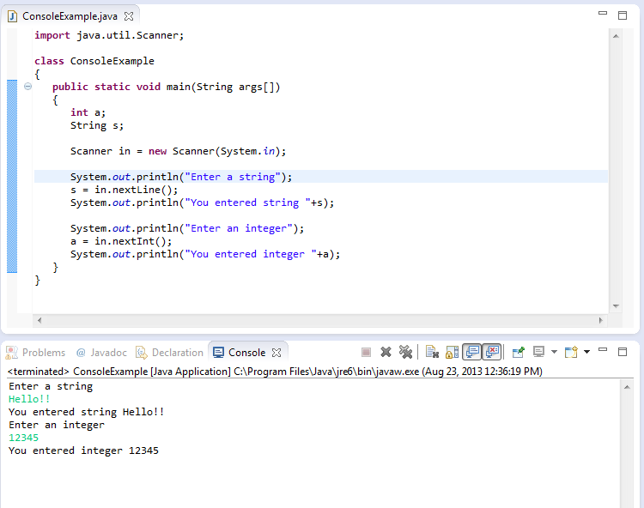Click the terminated launch description line
The height and width of the screenshot is (508, 644).
(275, 372)
